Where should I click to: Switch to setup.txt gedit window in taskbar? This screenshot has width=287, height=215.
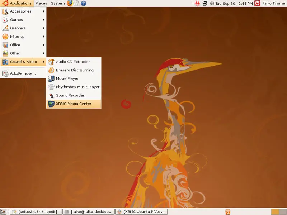pyautogui.click(x=36, y=212)
